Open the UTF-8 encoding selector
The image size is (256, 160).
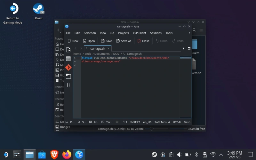pos(177,122)
